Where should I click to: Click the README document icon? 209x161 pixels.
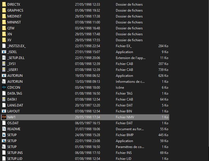pos(4,129)
